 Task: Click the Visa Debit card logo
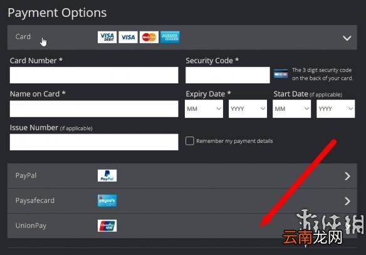coord(107,37)
